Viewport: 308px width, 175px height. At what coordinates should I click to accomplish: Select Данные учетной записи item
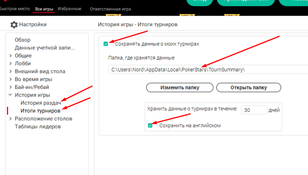click(x=45, y=47)
